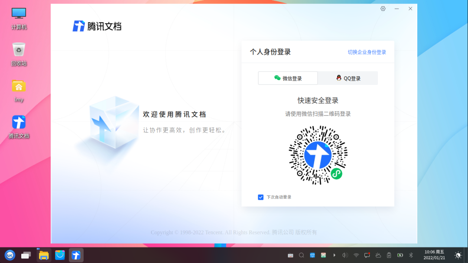Image resolution: width=468 pixels, height=263 pixels.
Task: Click the 快速安全登录 text
Action: 318,101
